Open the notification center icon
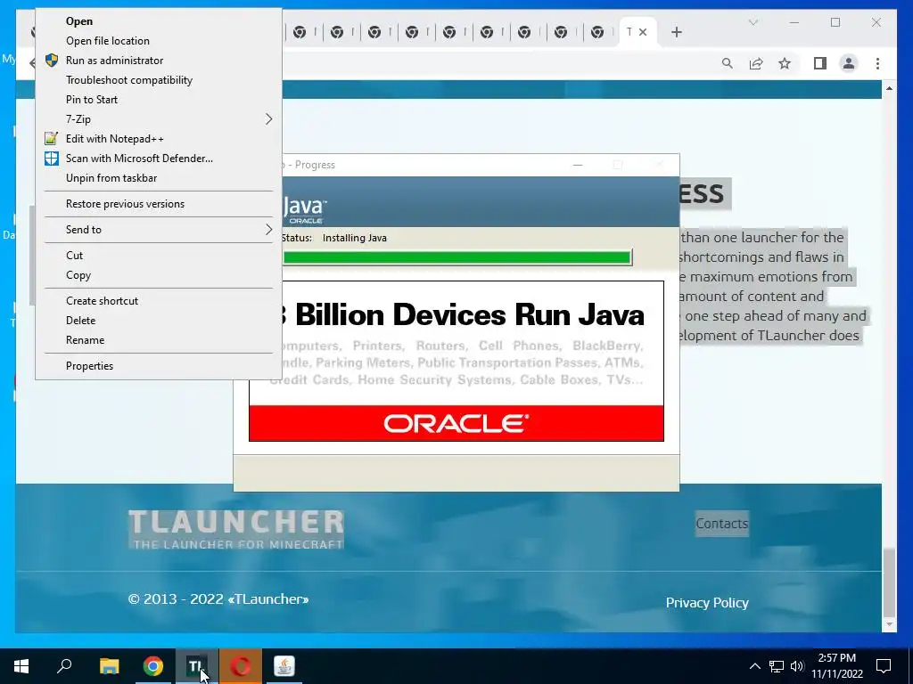Screen dimensions: 913x684 pyautogui.click(x=884, y=666)
